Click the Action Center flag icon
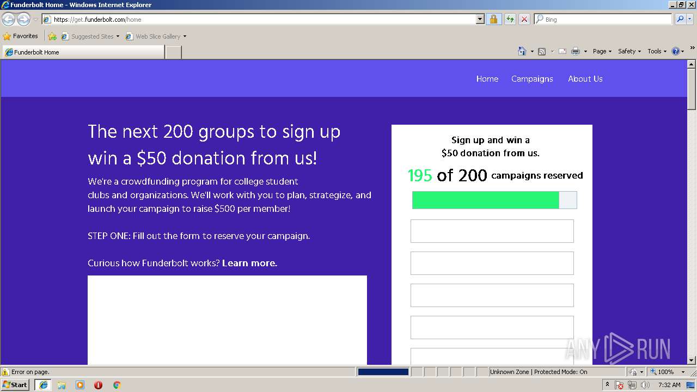Screen dimensions: 697x392 pyautogui.click(x=620, y=385)
